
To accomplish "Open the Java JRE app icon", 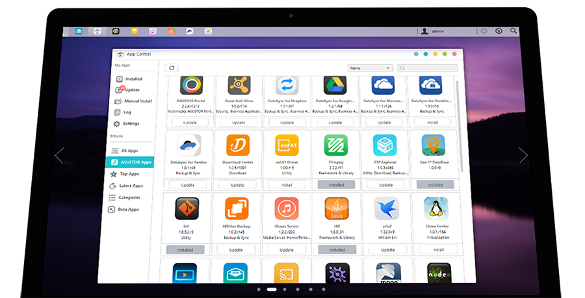I will (337, 208).
